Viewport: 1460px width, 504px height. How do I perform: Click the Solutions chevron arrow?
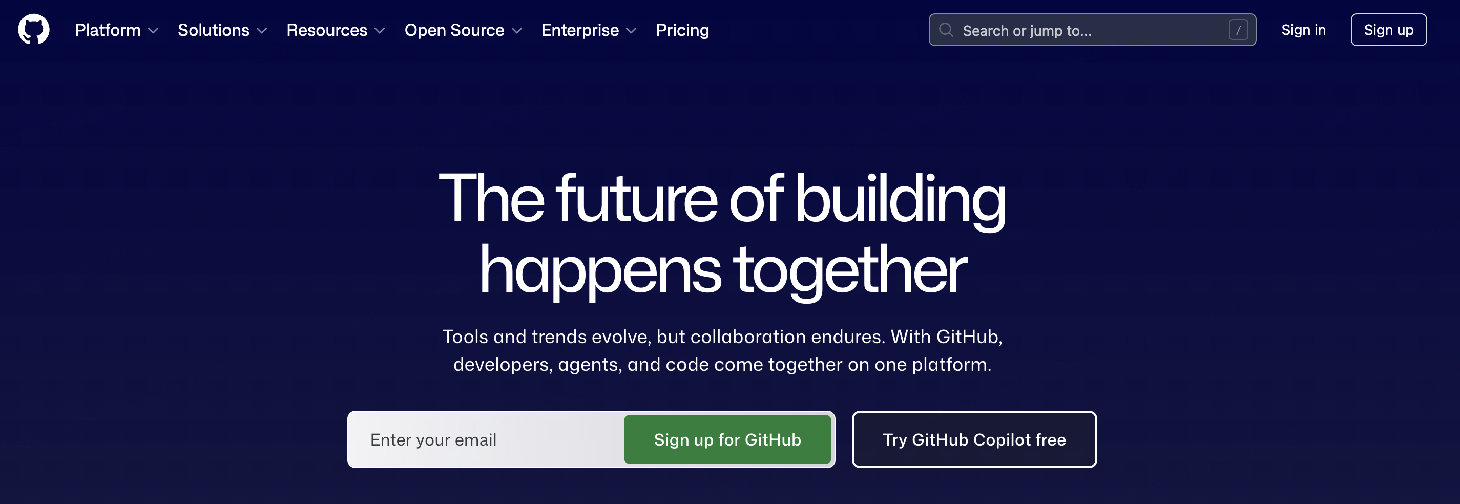(x=261, y=32)
